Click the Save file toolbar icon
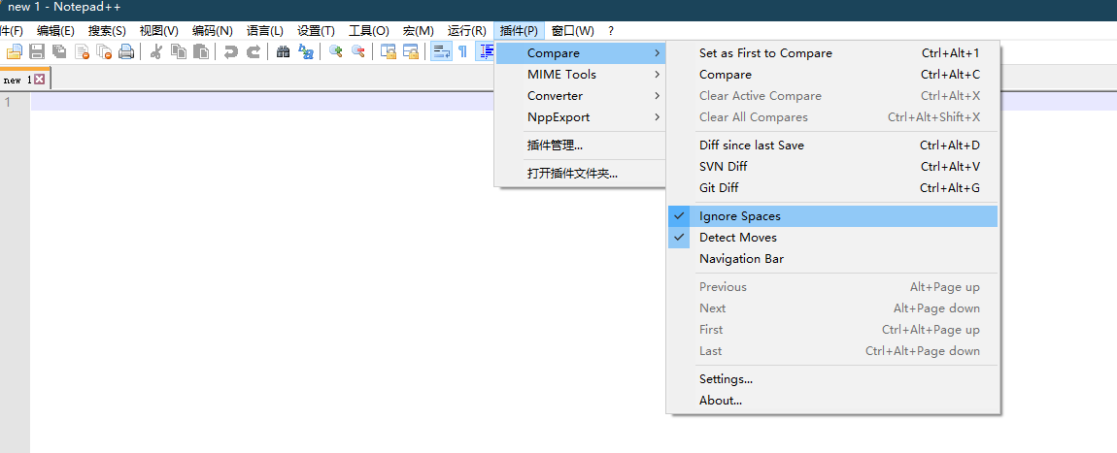Screen dimensions: 1117x453 click(37, 51)
